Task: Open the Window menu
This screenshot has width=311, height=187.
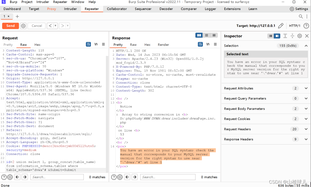Action: 78,2
